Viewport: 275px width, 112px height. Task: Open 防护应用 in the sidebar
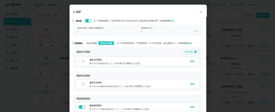coord(17,21)
